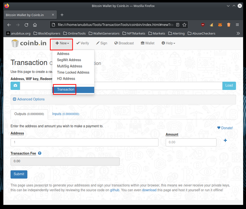Toggle reader view icon in address bar

(177, 25)
